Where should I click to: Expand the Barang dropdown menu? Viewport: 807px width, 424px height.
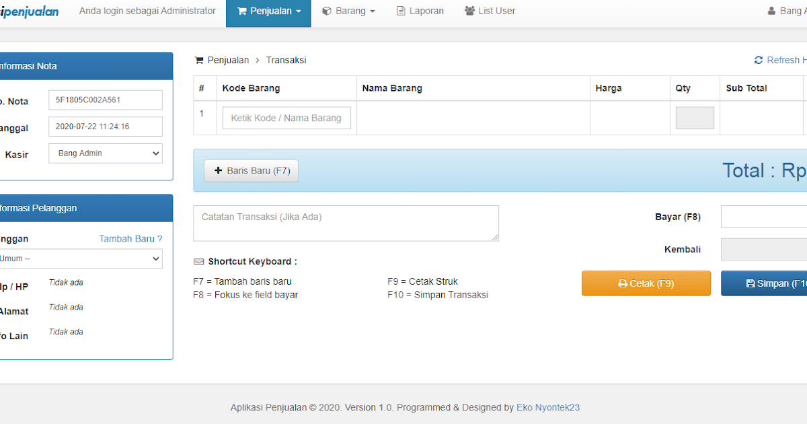[x=348, y=10]
